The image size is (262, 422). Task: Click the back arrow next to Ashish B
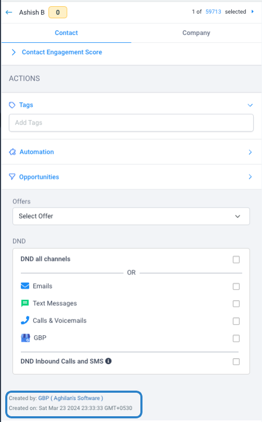[9, 13]
